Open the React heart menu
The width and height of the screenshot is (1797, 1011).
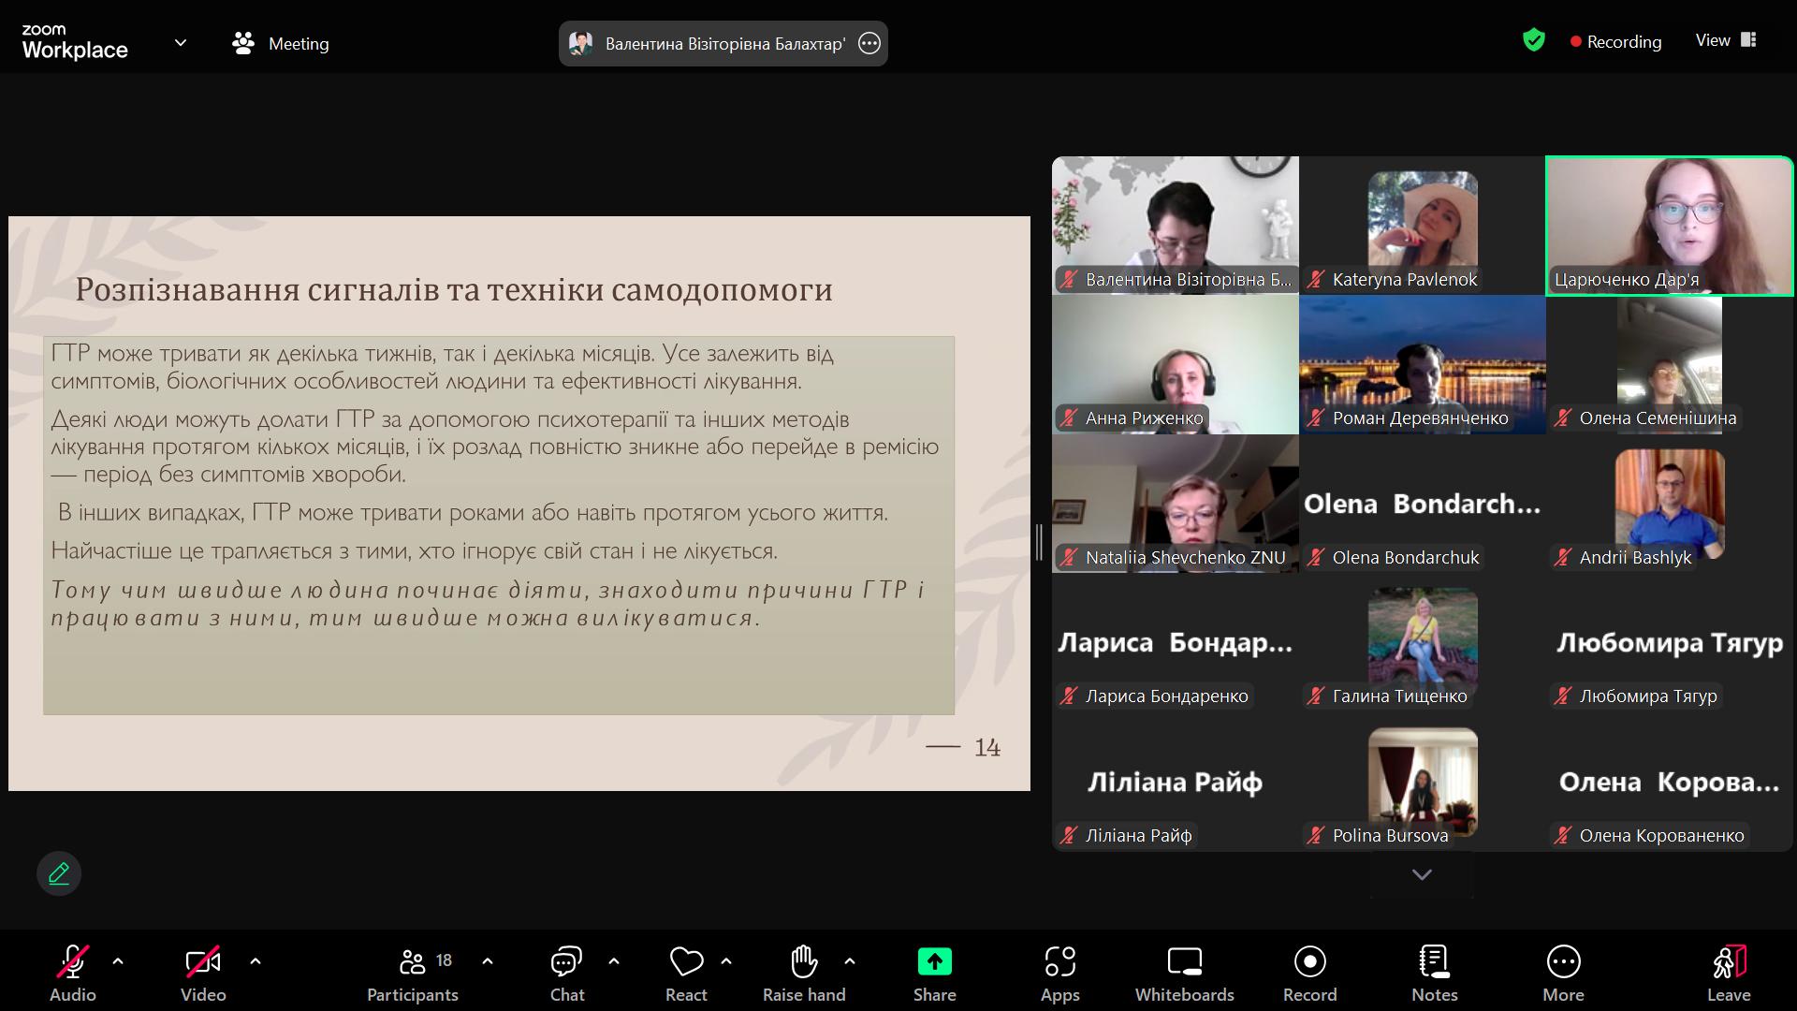(x=686, y=974)
